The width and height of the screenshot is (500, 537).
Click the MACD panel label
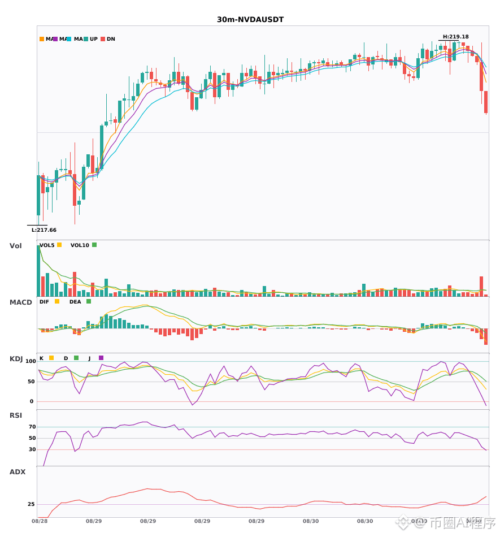20,302
